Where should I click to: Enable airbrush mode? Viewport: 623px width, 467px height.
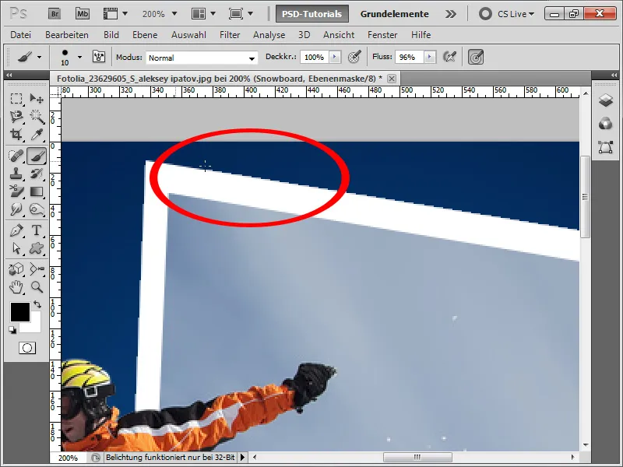coord(449,57)
